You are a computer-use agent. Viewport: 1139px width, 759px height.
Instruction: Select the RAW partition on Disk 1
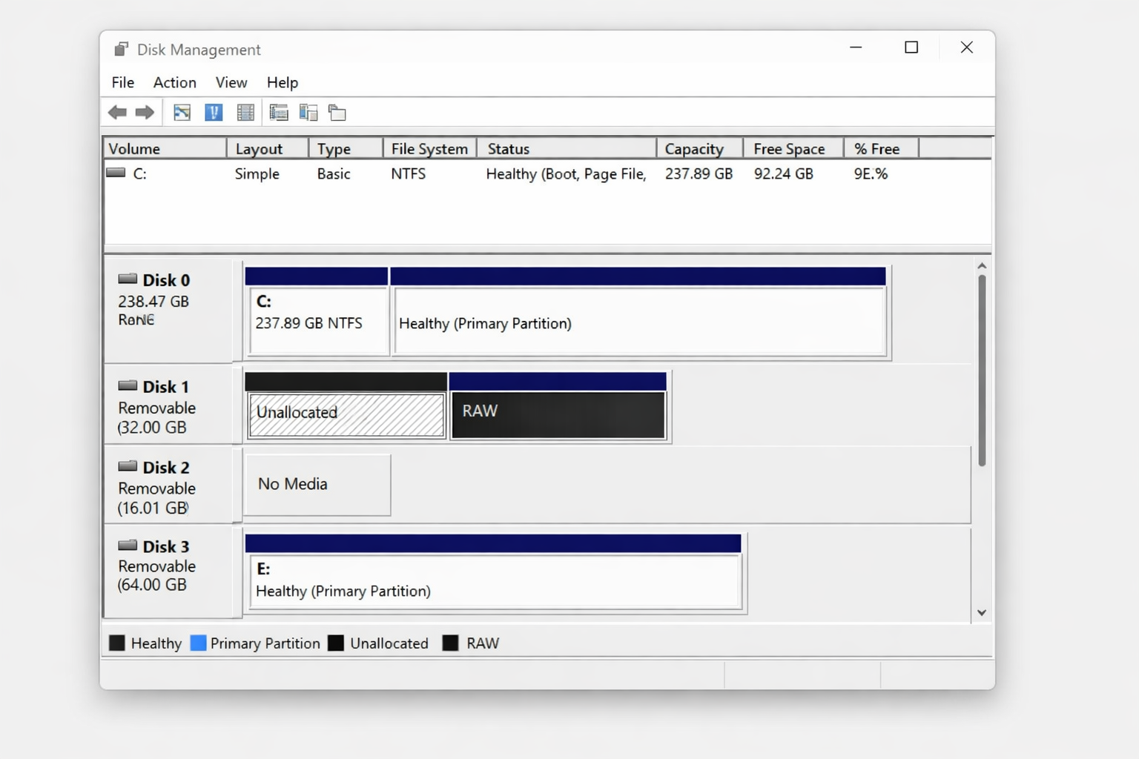click(x=558, y=413)
